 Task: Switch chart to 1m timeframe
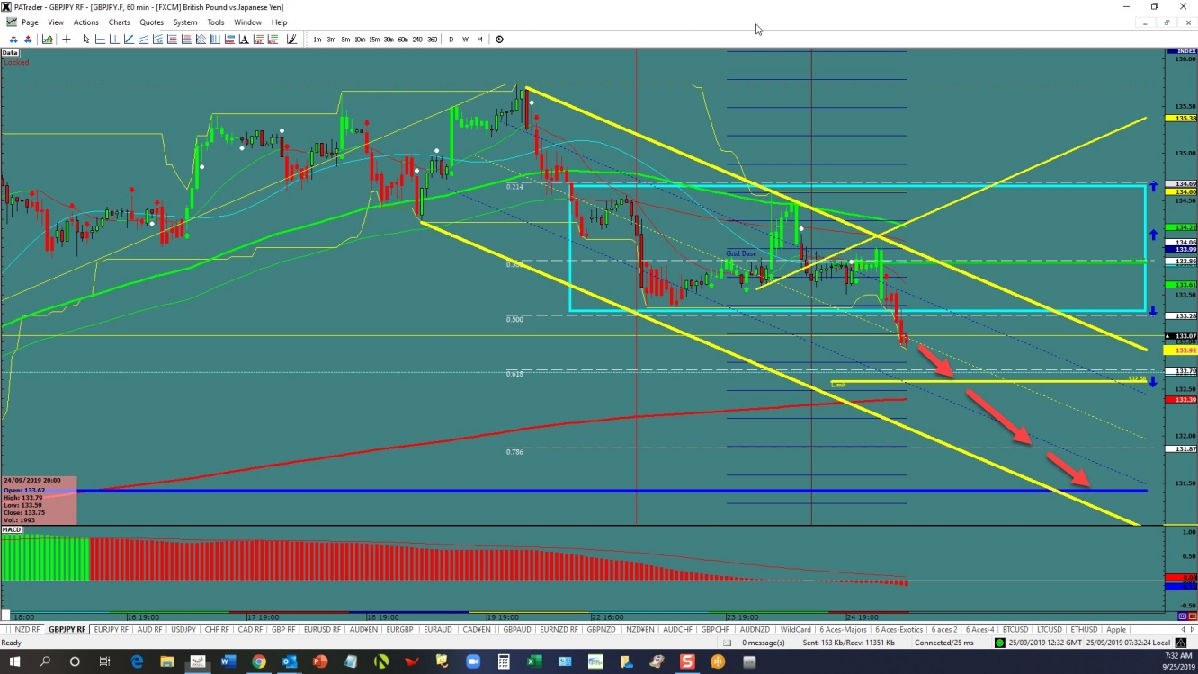click(317, 40)
